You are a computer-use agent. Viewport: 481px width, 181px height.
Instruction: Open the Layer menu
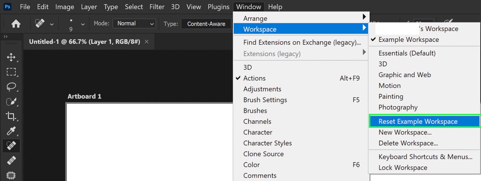89,7
